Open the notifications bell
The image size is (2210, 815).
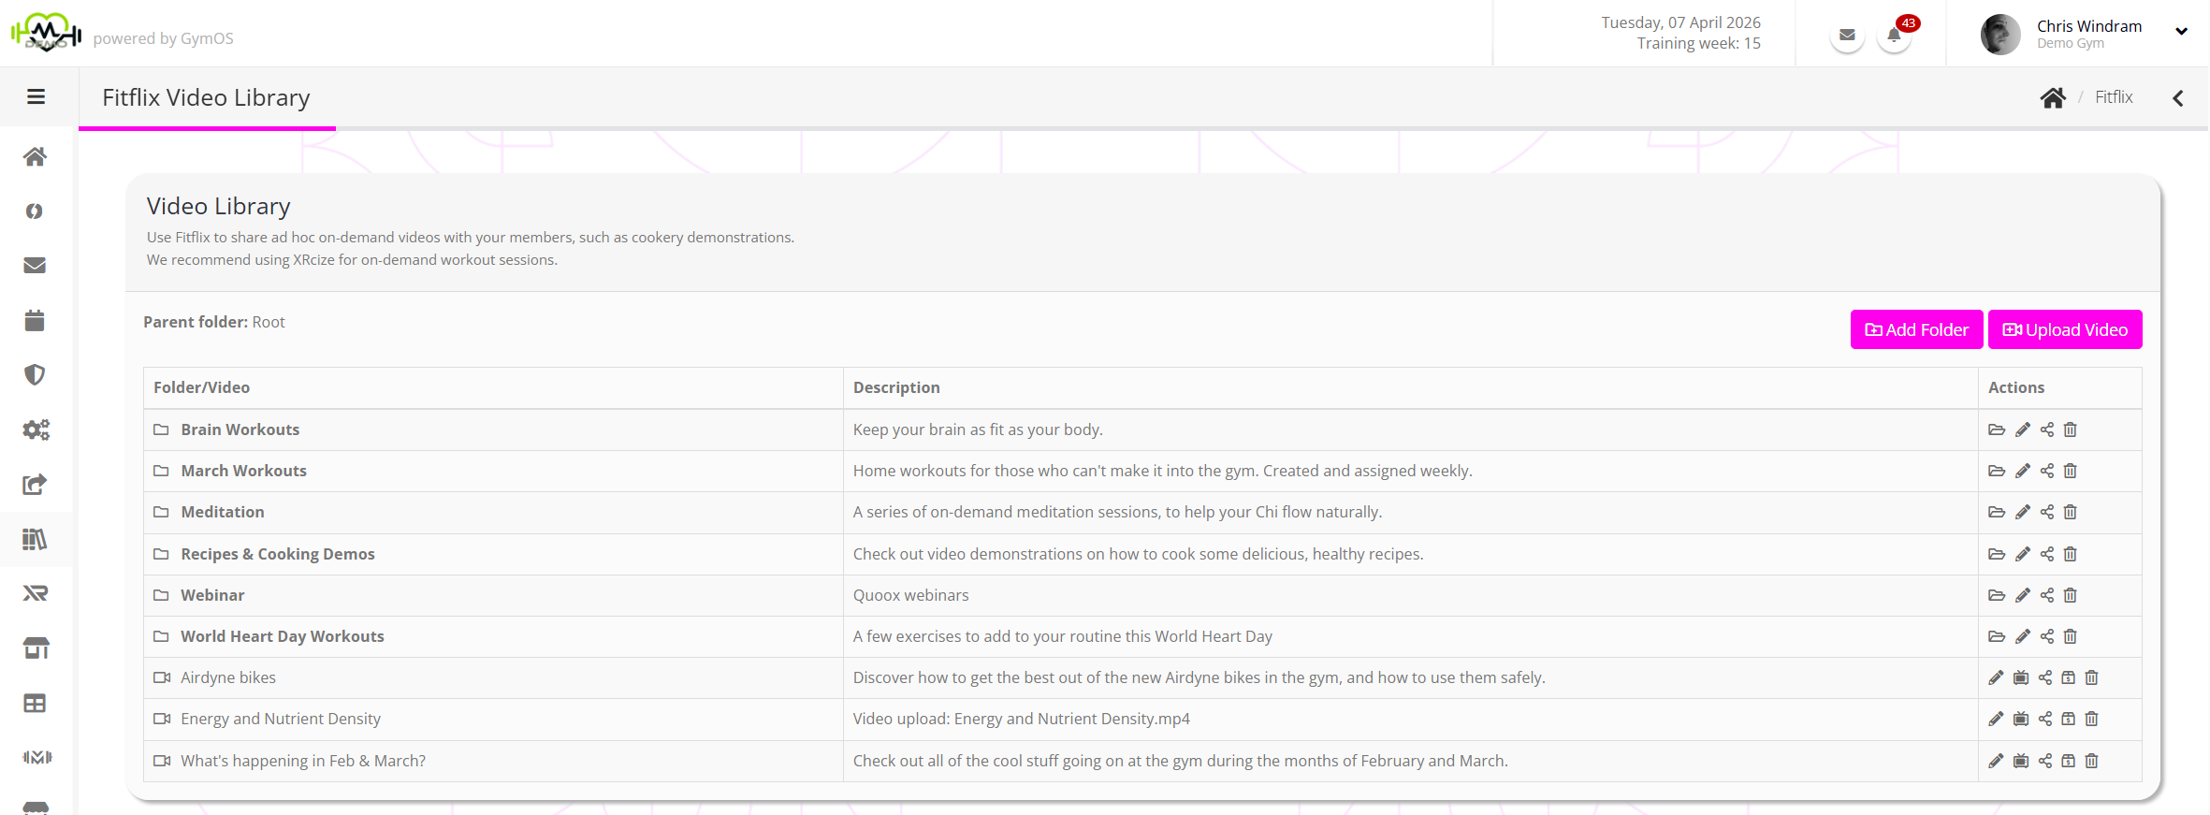pyautogui.click(x=1894, y=36)
